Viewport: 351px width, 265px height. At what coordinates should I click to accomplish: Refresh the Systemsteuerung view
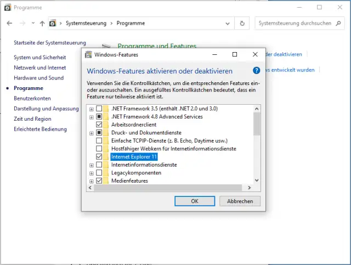click(242, 23)
